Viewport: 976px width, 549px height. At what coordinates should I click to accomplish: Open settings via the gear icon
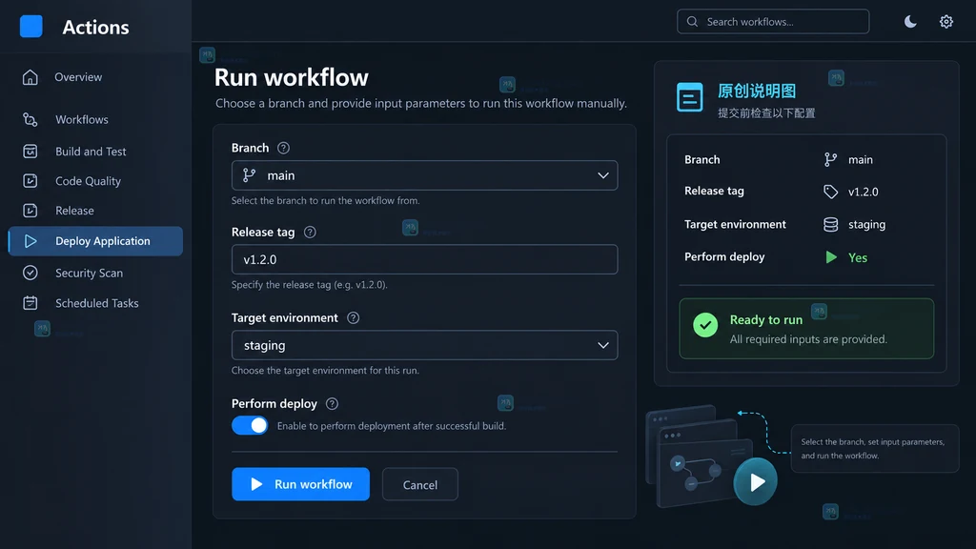(946, 22)
